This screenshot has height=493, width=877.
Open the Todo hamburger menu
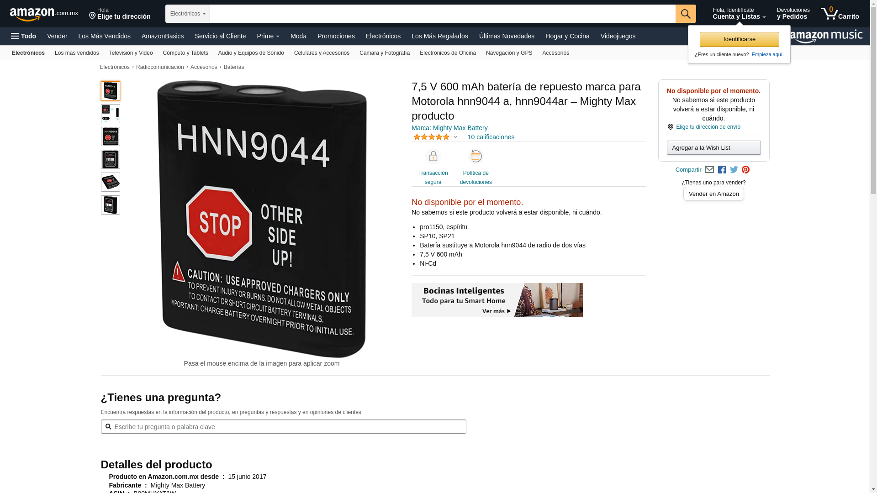(x=23, y=36)
